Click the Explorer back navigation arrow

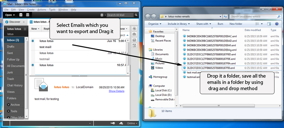pos(148,16)
